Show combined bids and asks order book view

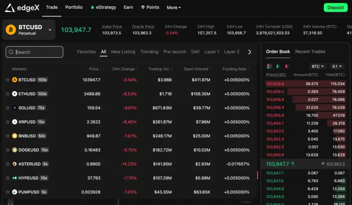(269, 66)
